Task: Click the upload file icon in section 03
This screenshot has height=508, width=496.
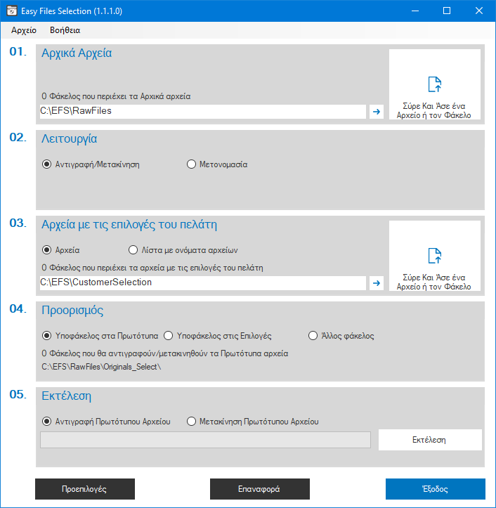Action: [x=435, y=256]
